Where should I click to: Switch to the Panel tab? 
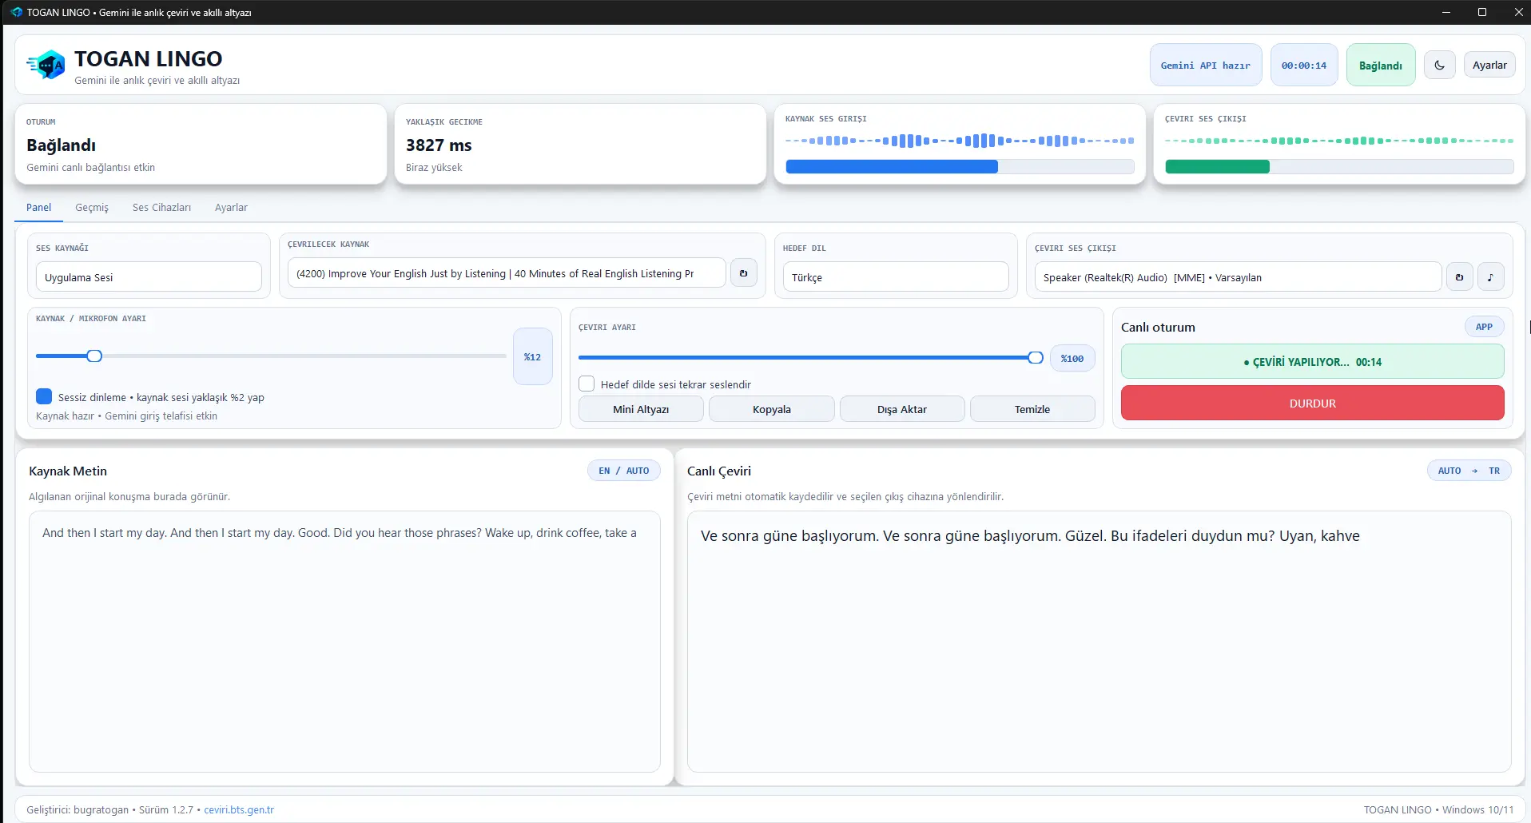(x=38, y=208)
